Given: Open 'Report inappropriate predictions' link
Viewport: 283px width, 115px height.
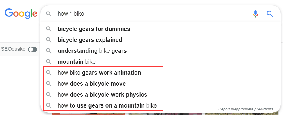Looking at the screenshot, I should [x=246, y=109].
